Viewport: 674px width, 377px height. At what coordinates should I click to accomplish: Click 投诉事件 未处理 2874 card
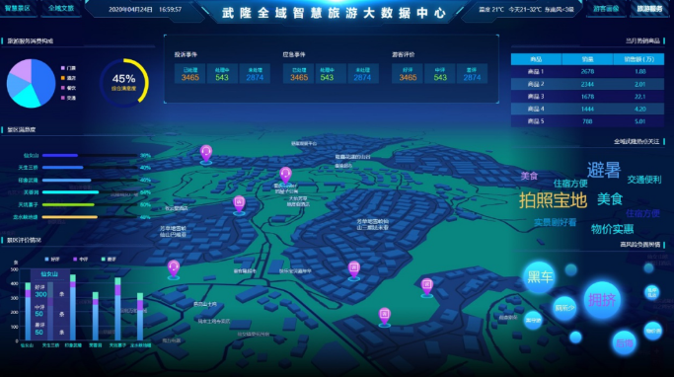pos(255,73)
